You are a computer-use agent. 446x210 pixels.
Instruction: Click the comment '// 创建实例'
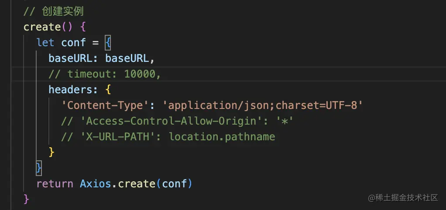[x=54, y=11]
